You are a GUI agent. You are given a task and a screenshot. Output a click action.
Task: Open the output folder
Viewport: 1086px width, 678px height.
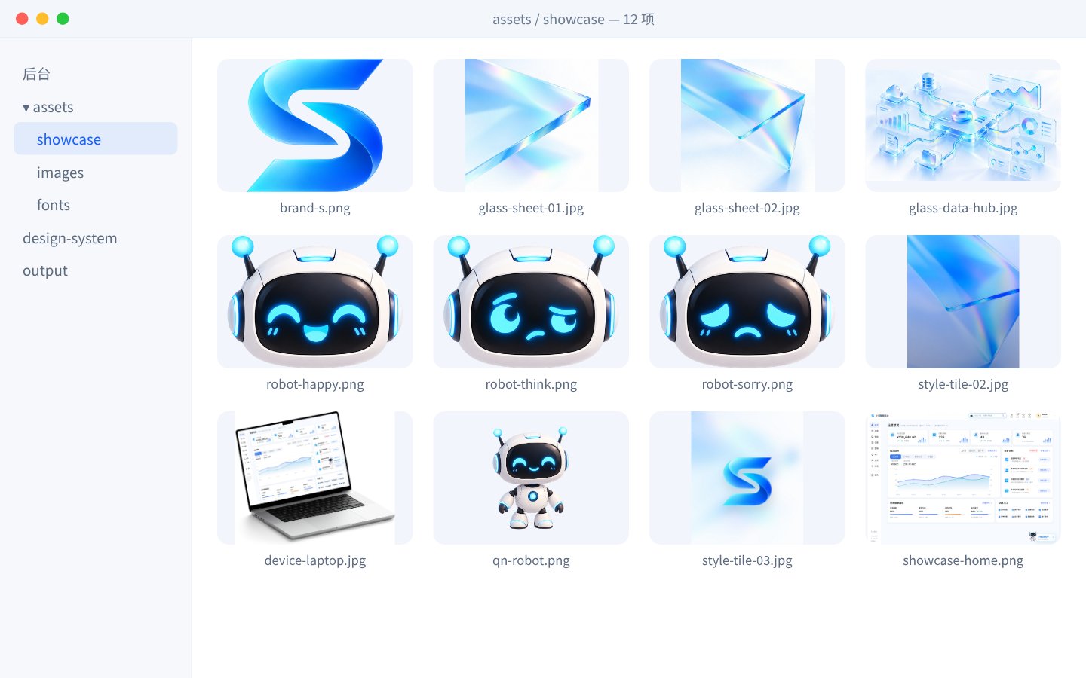[45, 270]
